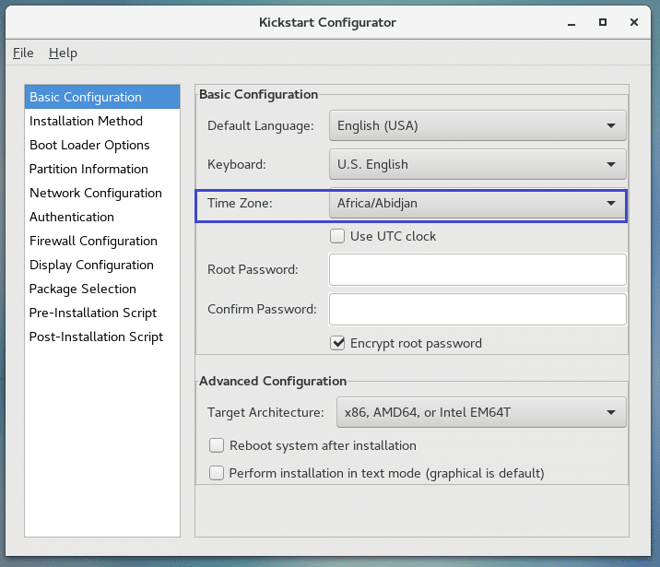660x567 pixels.
Task: Open the File menu
Action: (23, 53)
